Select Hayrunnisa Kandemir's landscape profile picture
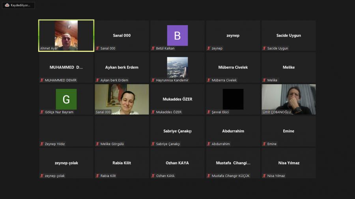The height and width of the screenshot is (199, 355). pyautogui.click(x=177, y=67)
